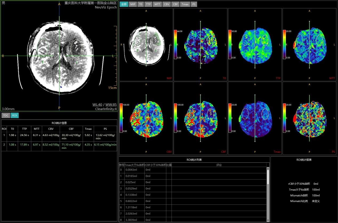The width and height of the screenshot is (338, 223).
Task: Switch to the MIP tab
Action: point(133,4)
